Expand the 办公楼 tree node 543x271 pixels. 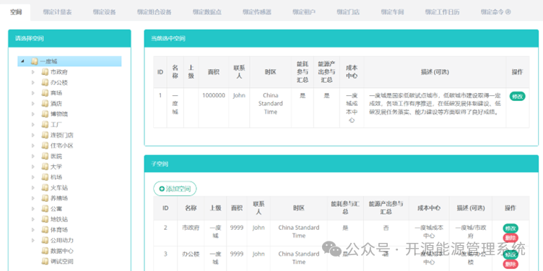point(33,83)
